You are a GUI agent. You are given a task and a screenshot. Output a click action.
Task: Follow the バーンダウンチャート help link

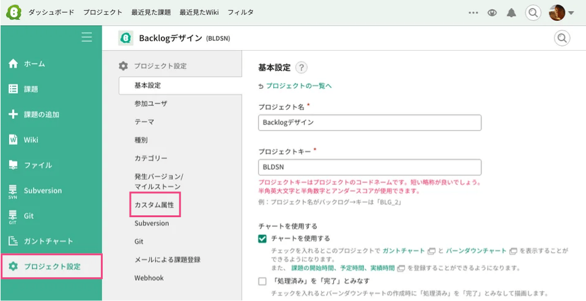(476, 251)
